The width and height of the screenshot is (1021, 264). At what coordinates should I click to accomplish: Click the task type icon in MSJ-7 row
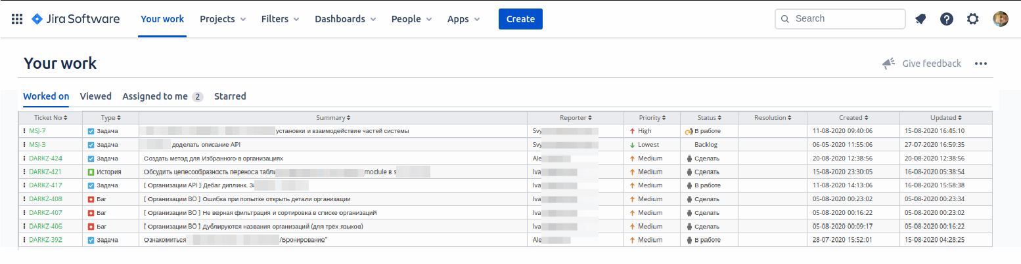[x=91, y=131]
